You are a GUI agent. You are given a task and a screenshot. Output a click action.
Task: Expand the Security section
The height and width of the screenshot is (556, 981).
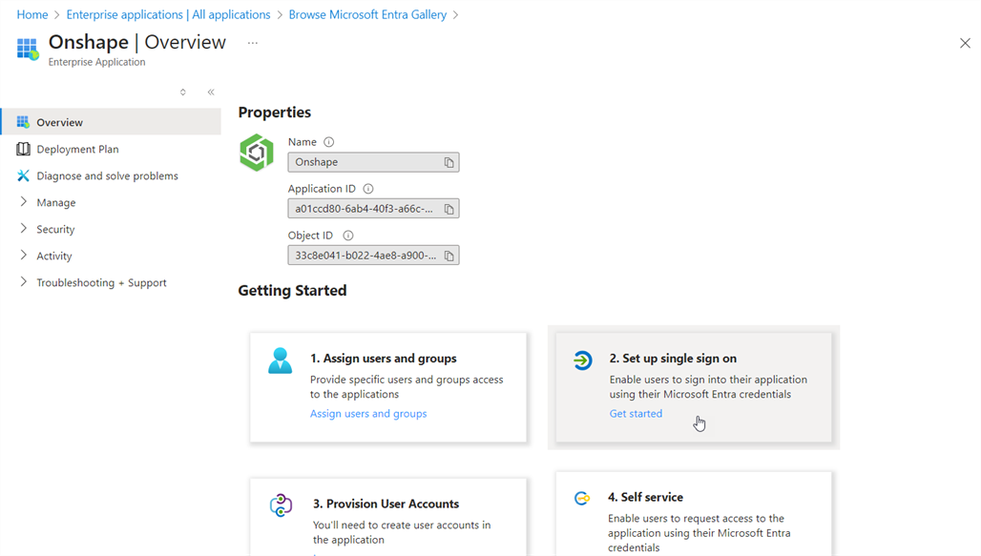(55, 229)
